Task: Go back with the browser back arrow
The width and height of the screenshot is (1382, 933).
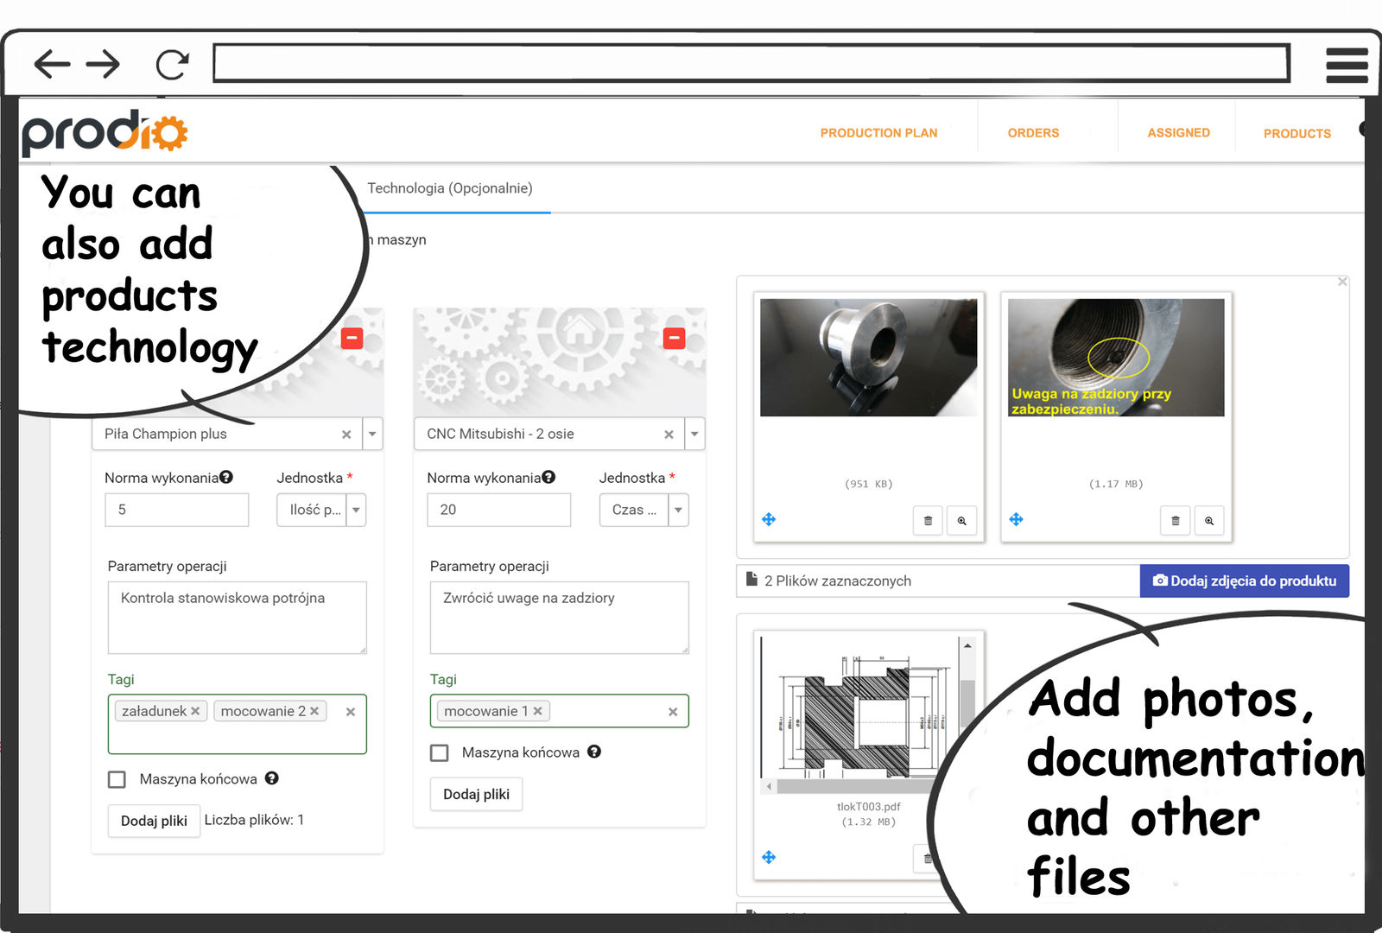Action: click(52, 64)
